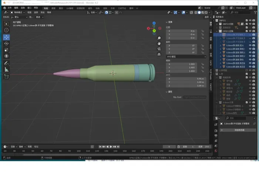Select the Move tool in the toolbar
Viewport: 259px width, 172px height.
click(x=6, y=37)
